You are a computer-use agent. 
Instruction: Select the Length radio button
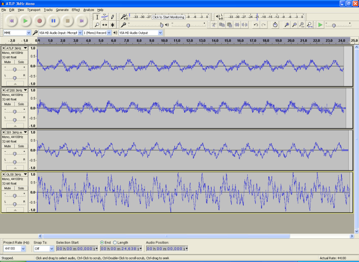114,242
